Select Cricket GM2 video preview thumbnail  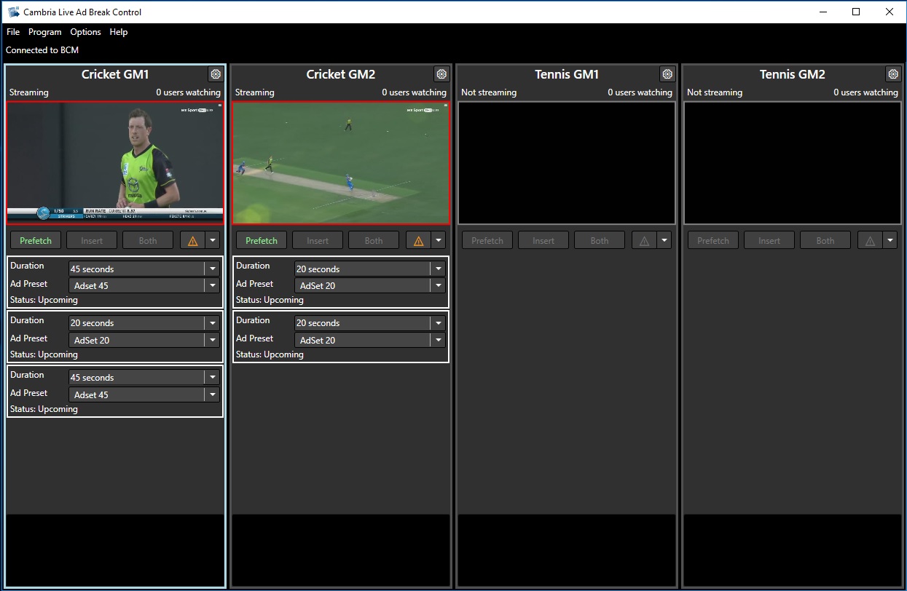pyautogui.click(x=341, y=163)
